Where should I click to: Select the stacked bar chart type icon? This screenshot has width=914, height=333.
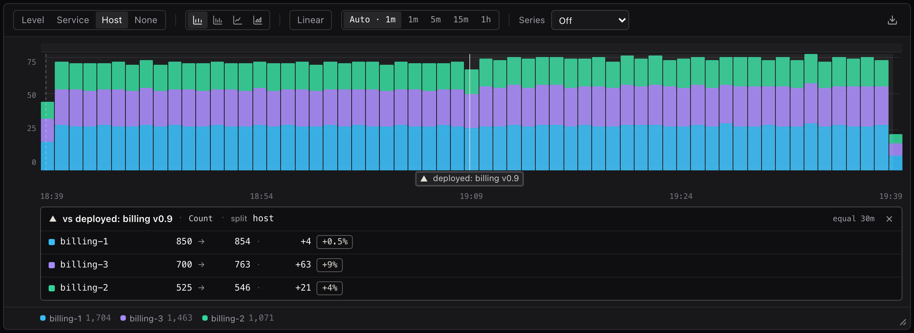[197, 20]
